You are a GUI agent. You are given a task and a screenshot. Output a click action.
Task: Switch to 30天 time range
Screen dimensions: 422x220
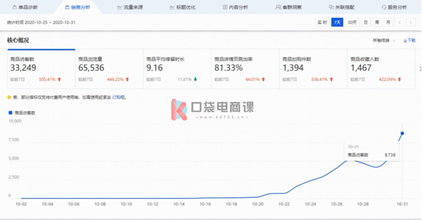(352, 22)
